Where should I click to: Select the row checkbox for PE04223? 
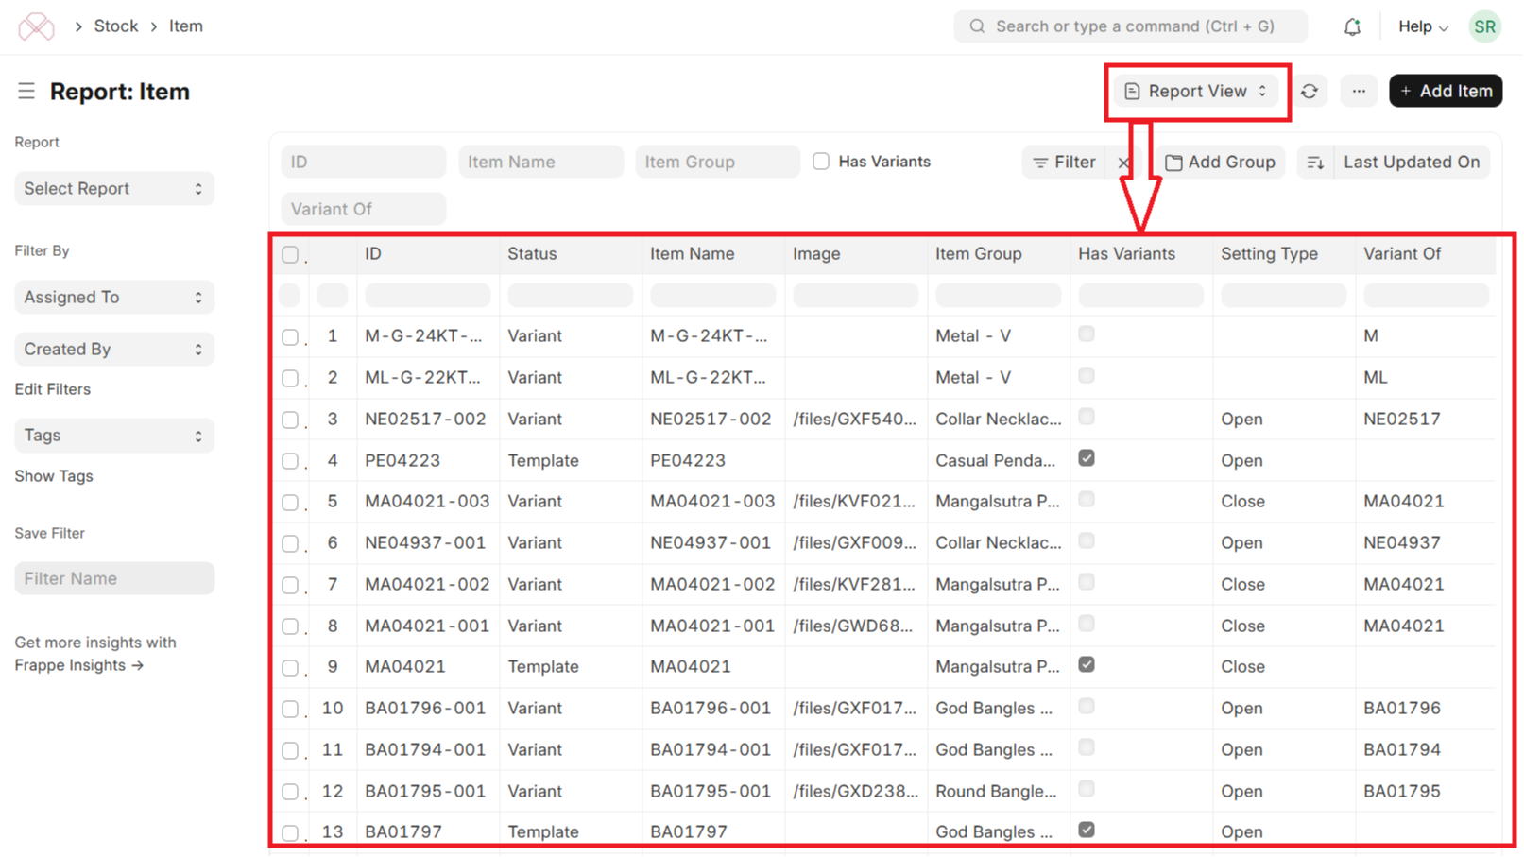click(290, 461)
